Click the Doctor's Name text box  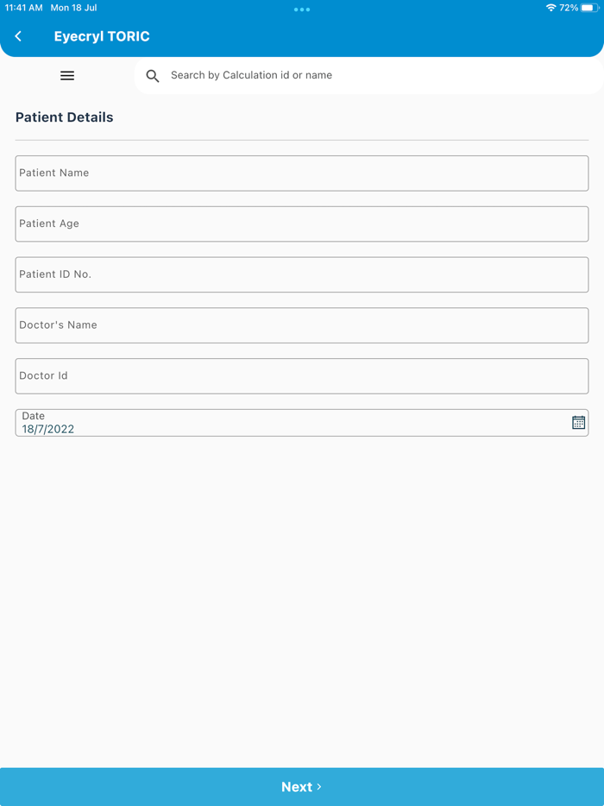(302, 325)
